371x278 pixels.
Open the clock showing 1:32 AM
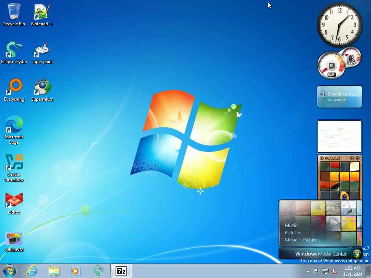click(353, 271)
